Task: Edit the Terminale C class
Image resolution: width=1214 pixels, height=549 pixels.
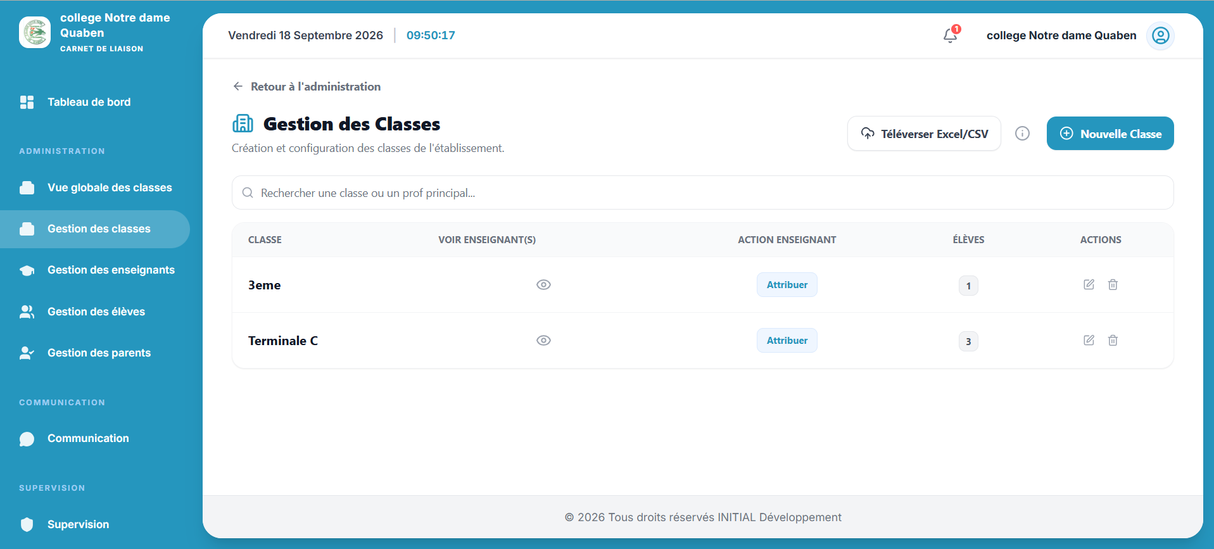Action: (x=1089, y=340)
